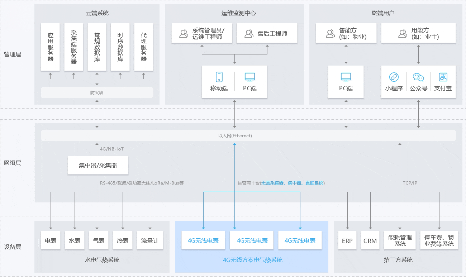Select the 公众号 WeChat icon

coord(418,77)
